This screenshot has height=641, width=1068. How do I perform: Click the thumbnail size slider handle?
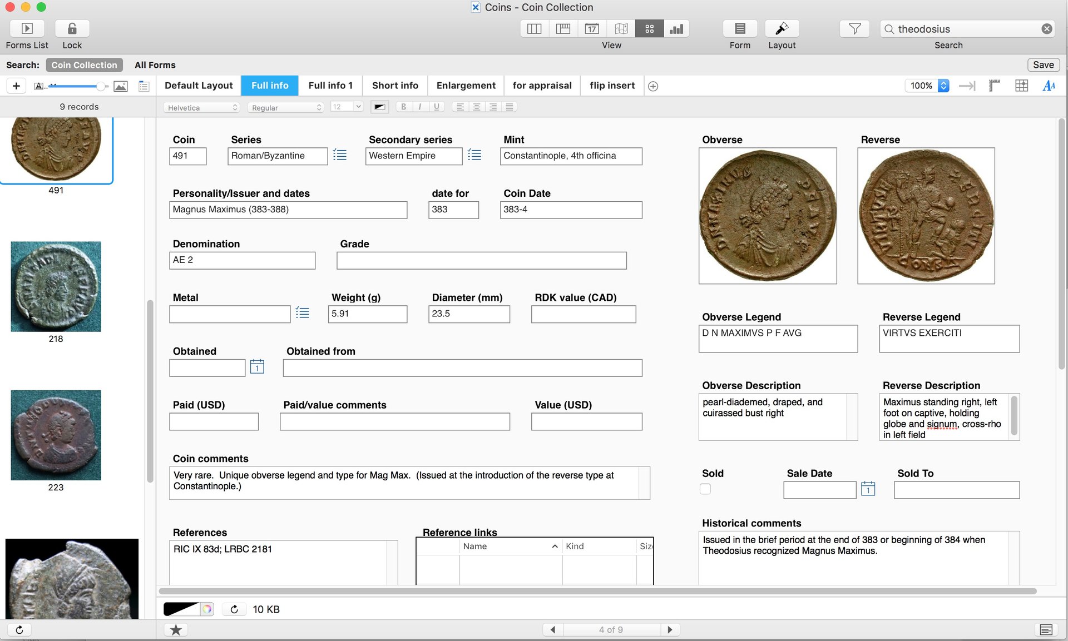pos(101,86)
